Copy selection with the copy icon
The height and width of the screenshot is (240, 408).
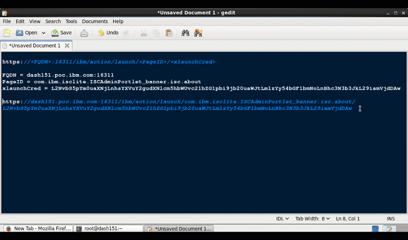click(x=156, y=33)
